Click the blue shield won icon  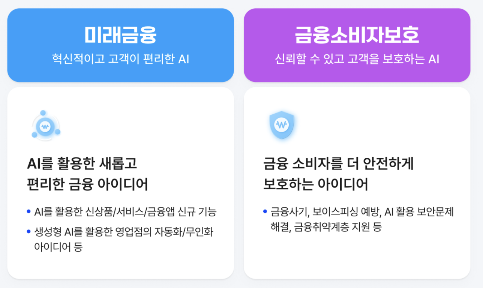(282, 124)
